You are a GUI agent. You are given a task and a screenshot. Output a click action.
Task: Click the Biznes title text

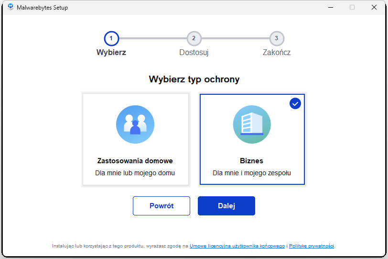pos(252,161)
